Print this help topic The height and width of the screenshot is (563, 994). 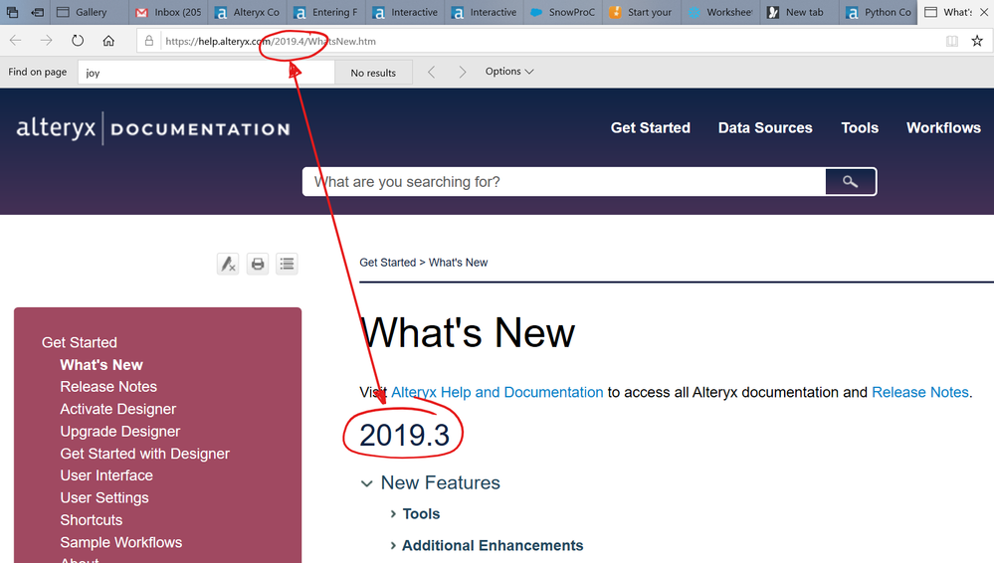pos(258,264)
